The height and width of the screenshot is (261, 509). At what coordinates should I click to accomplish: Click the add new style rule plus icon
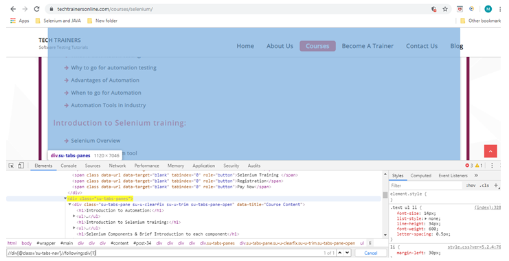coord(496,185)
